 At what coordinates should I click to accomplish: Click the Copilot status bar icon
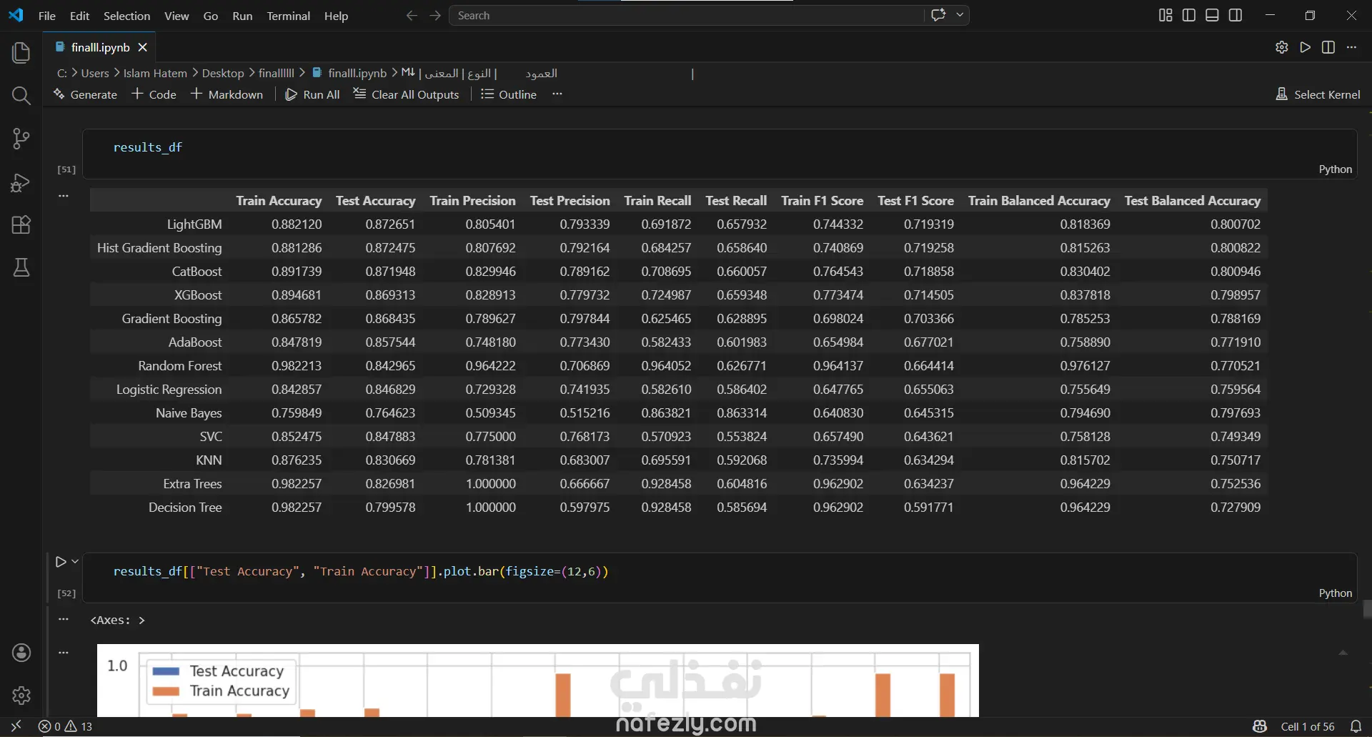click(1260, 726)
